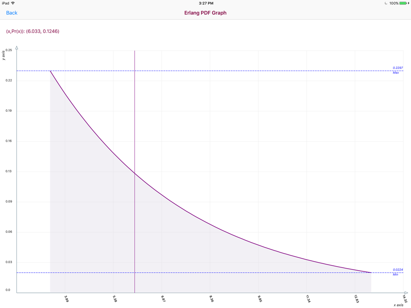The image size is (411, 308).
Task: Tap the y-axis tick label 0.06
Action: [9, 232]
